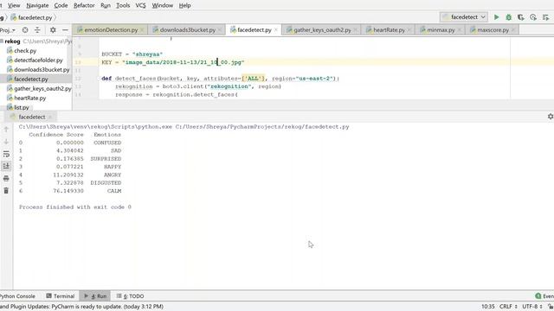Viewport: 554px width, 311px height.
Task: Close the facedetect.py editor tab
Action: click(x=276, y=30)
